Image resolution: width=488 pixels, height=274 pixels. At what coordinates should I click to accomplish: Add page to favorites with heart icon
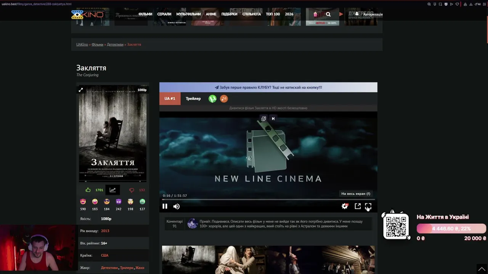tap(457, 4)
